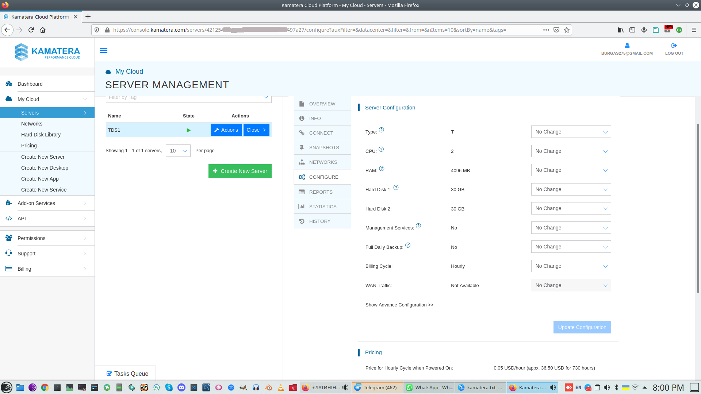Open Tasks Queue panel

click(x=127, y=374)
